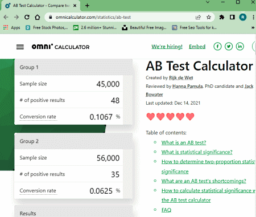Screen dimensions: 256x217
Task: Open the Beautiful Free Images bookmark
Action: (x=144, y=28)
